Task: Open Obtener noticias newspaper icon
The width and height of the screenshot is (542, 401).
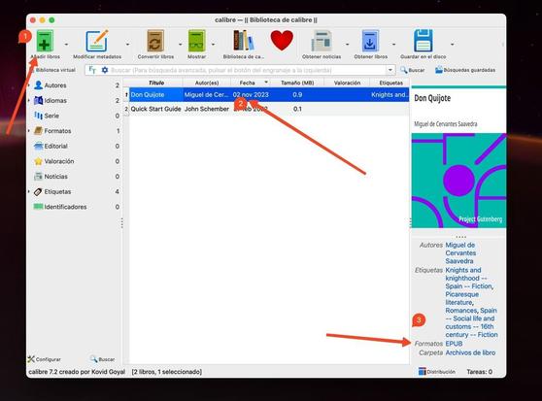Action: coord(322,41)
